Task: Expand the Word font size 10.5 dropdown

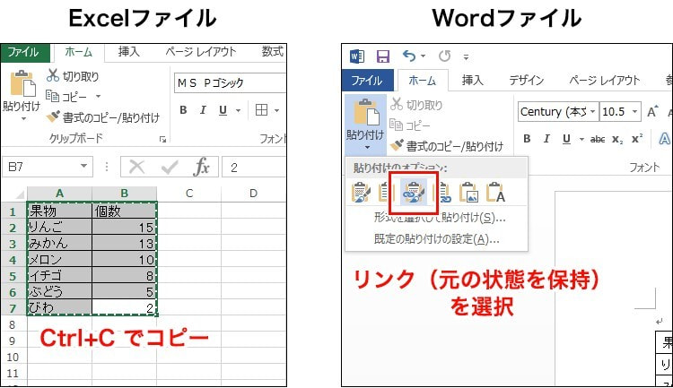Action: click(x=635, y=112)
